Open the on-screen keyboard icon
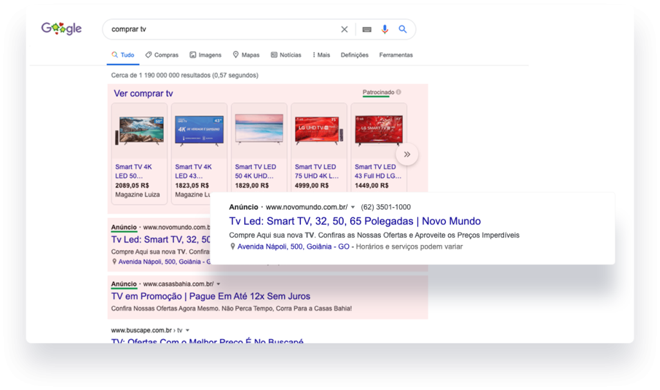Image resolution: width=660 pixels, height=390 pixels. click(367, 29)
